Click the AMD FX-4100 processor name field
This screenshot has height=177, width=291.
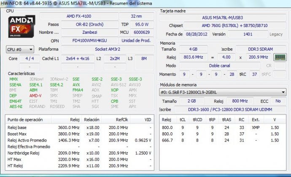click(79, 16)
